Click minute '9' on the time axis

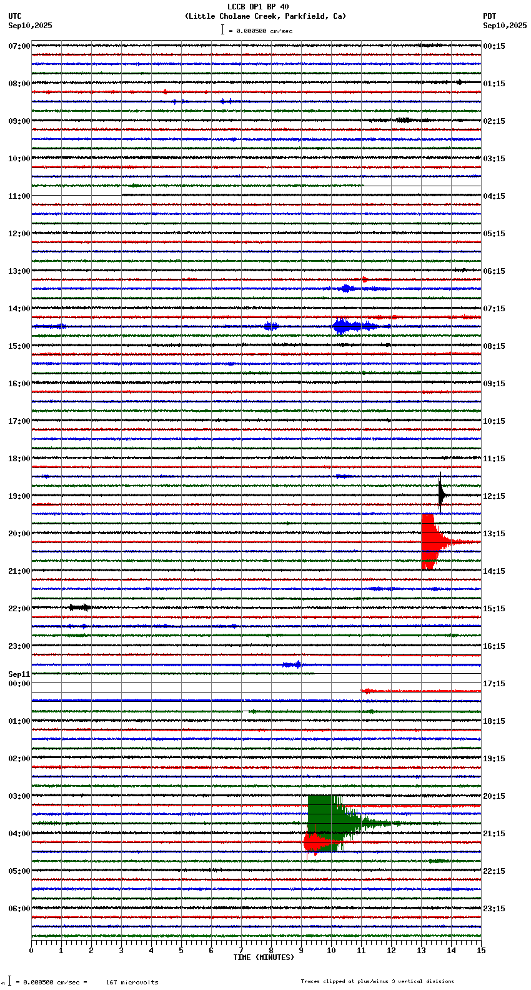point(301,951)
